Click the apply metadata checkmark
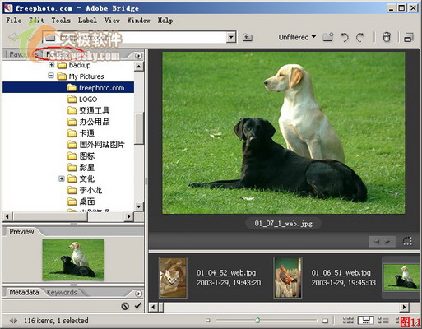This screenshot has height=329, width=422. tap(138, 306)
